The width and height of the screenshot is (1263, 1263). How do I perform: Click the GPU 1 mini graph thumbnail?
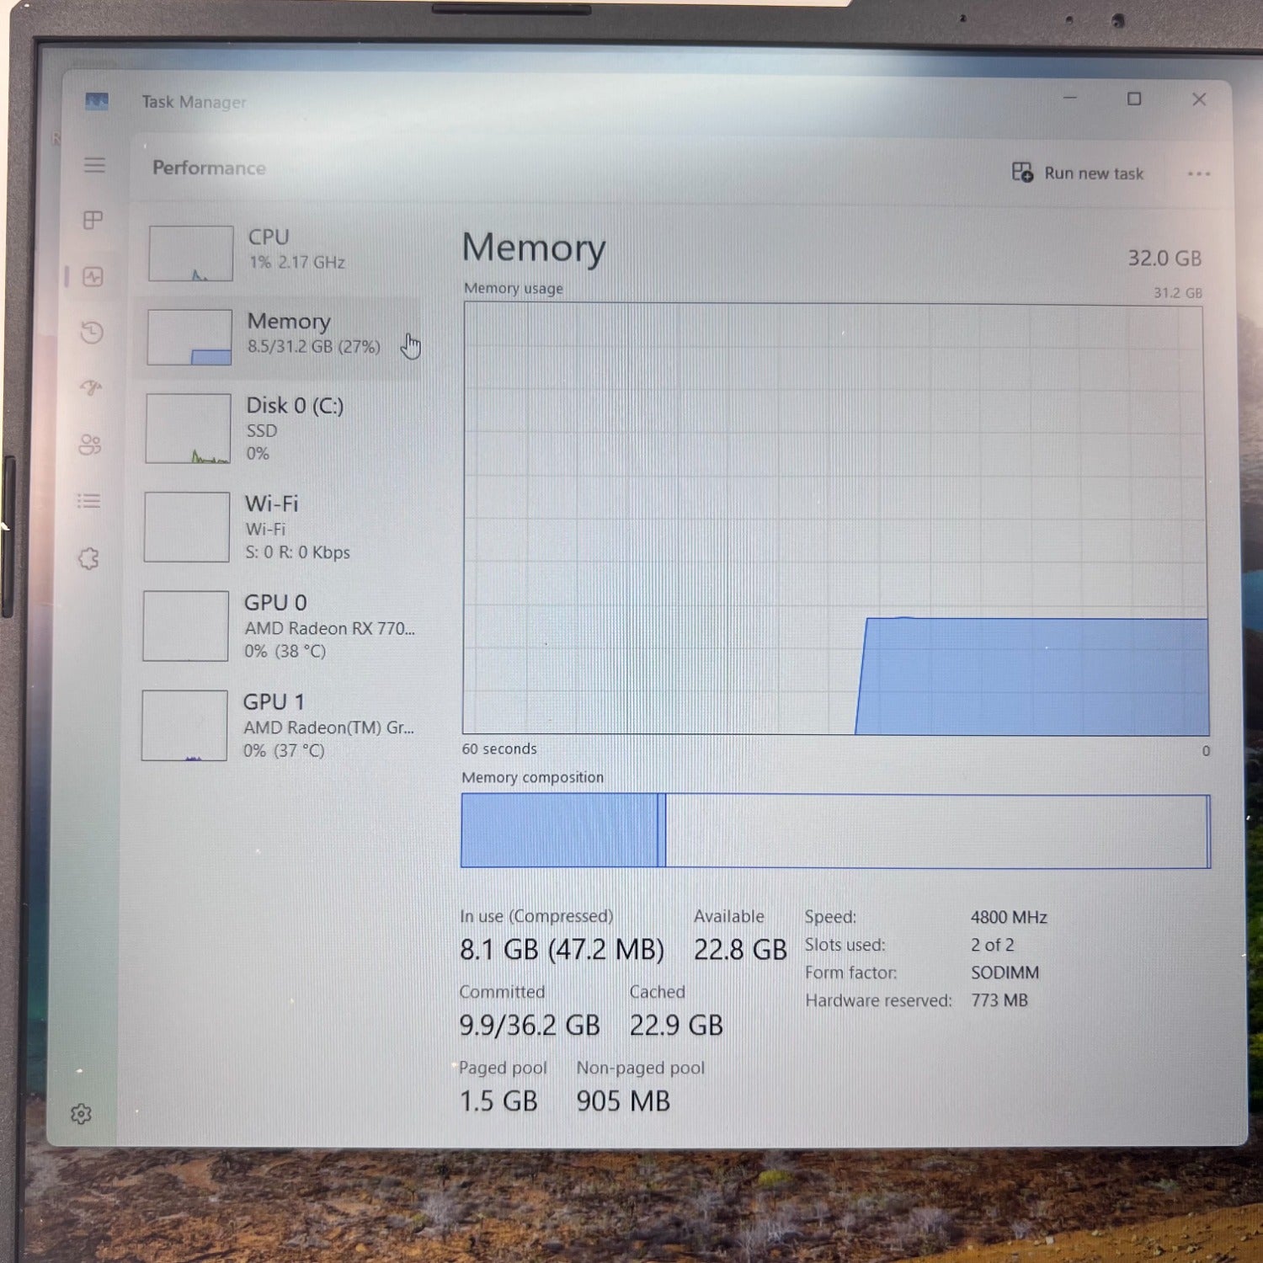pyautogui.click(x=184, y=726)
